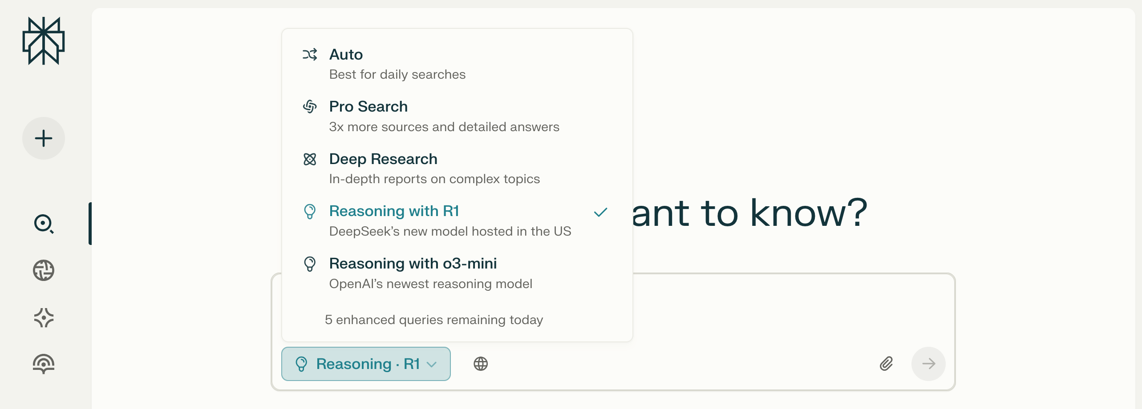Select Pro Search mode

[457, 117]
